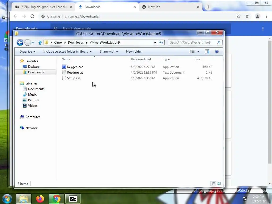Refresh the Explorer folder view
272x204 pixels.
[x=161, y=42]
